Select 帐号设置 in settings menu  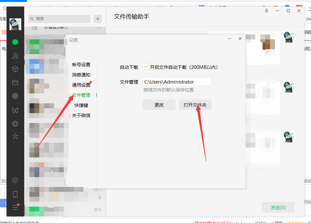point(81,65)
